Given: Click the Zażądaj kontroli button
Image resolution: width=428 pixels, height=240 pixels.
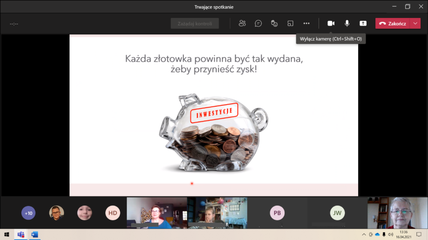Looking at the screenshot, I should tap(195, 23).
